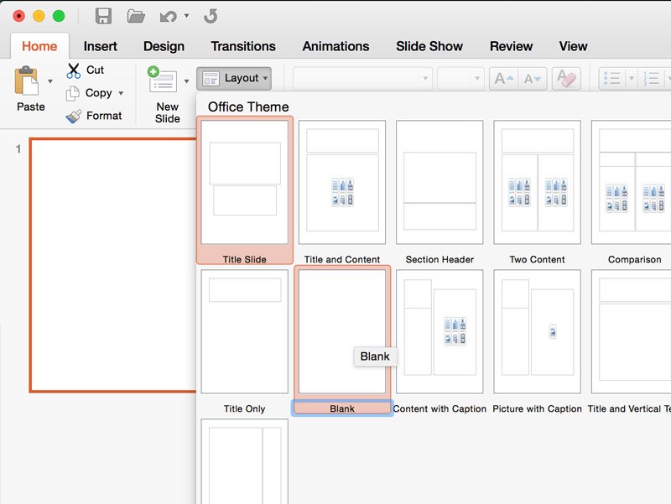
Task: Apply a bulleted list
Action: [x=612, y=78]
